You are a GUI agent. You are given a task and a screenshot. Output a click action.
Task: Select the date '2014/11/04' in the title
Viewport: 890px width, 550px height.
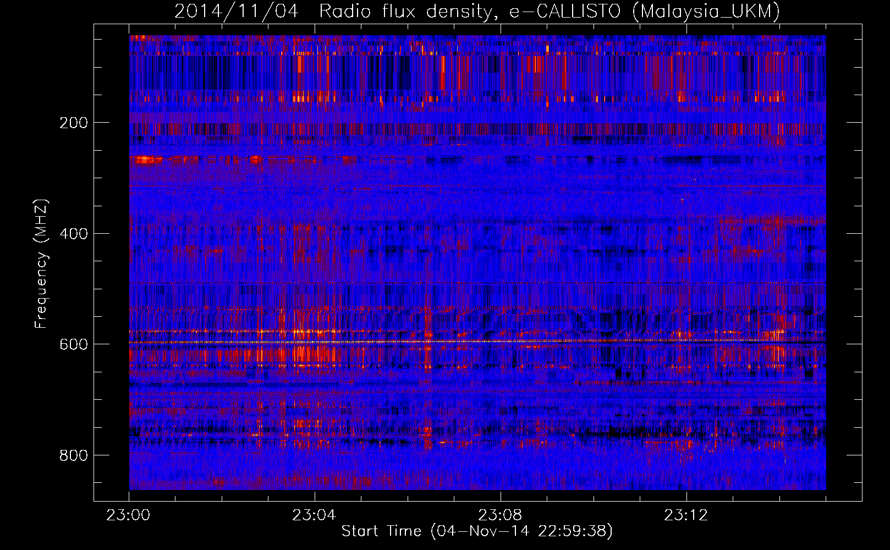(237, 12)
